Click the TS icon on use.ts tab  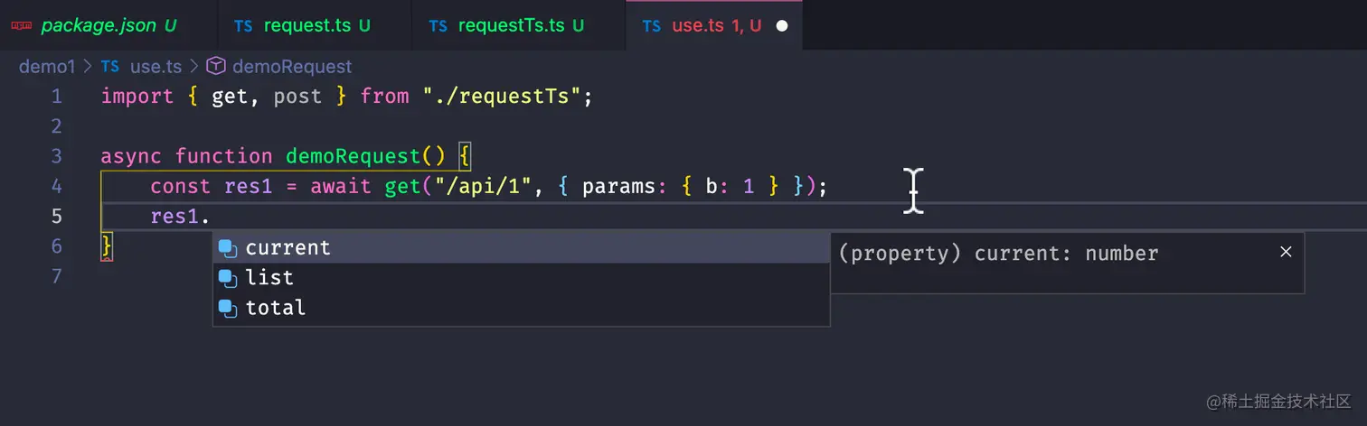coord(651,26)
